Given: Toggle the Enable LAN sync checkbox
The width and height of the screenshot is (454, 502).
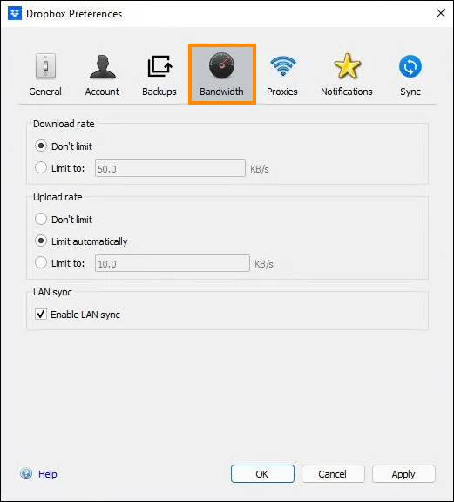Looking at the screenshot, I should click(41, 314).
